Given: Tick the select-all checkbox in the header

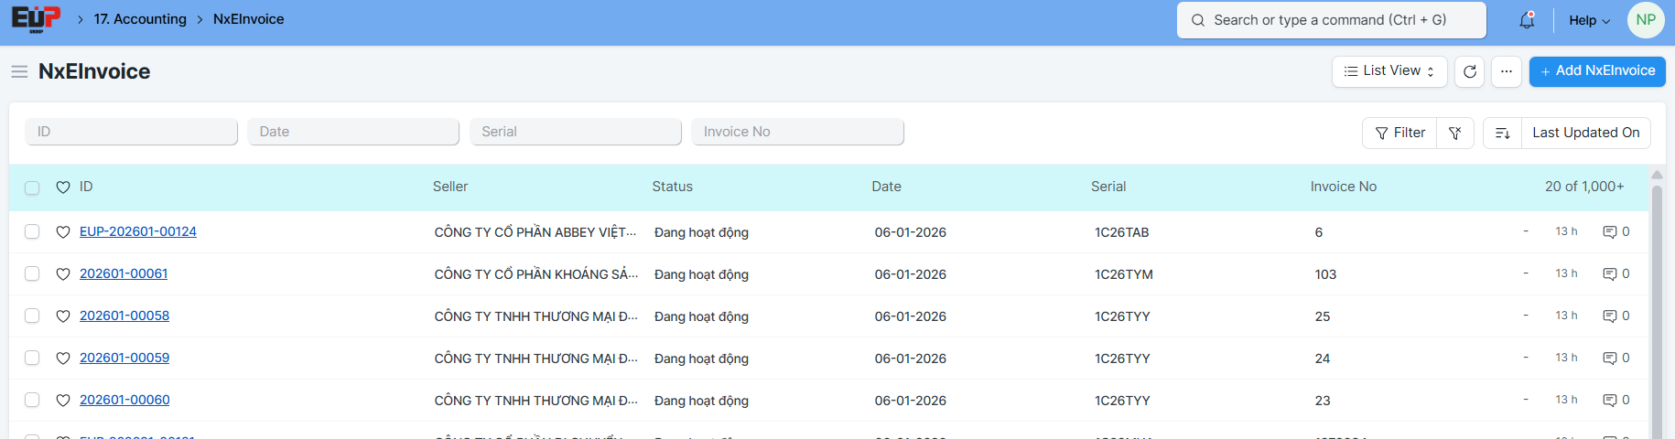Looking at the screenshot, I should coord(32,187).
